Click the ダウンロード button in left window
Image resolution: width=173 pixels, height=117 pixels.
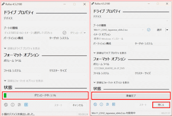pyautogui.click(x=76, y=33)
